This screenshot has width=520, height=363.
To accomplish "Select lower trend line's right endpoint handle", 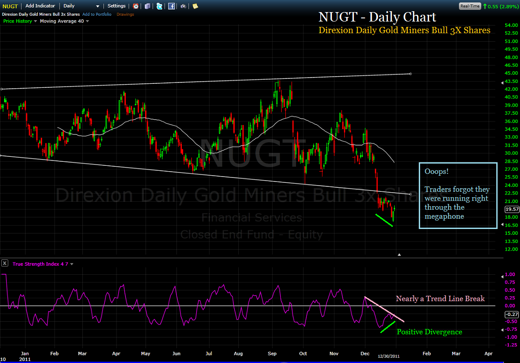I will coord(411,194).
